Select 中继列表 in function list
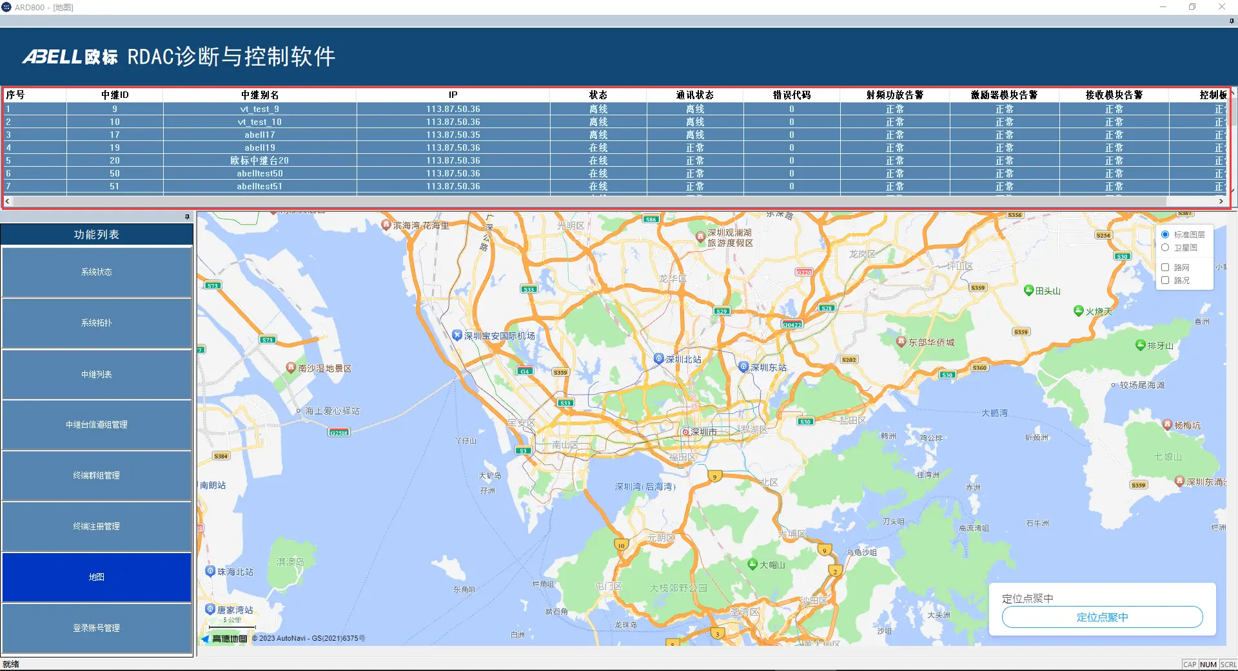This screenshot has height=671, width=1238. [x=97, y=374]
